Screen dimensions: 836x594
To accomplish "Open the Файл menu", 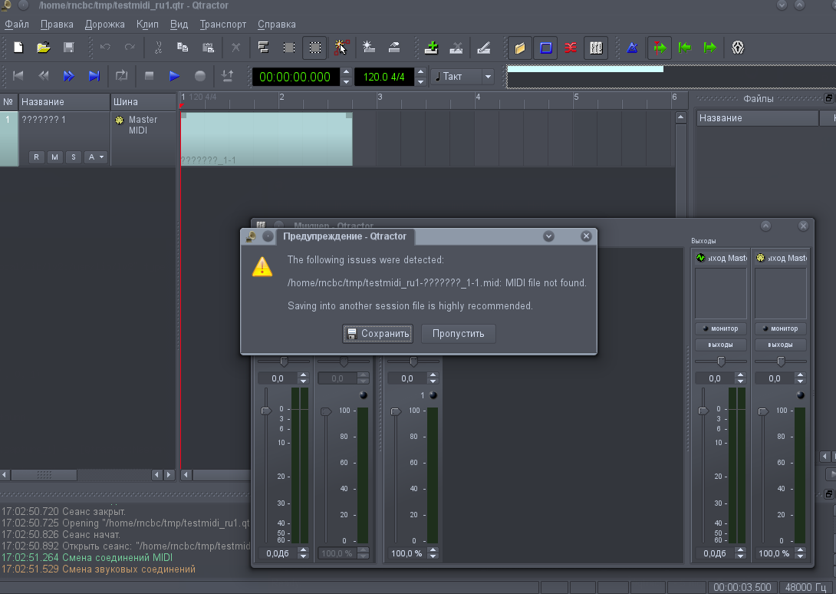I will [x=17, y=25].
